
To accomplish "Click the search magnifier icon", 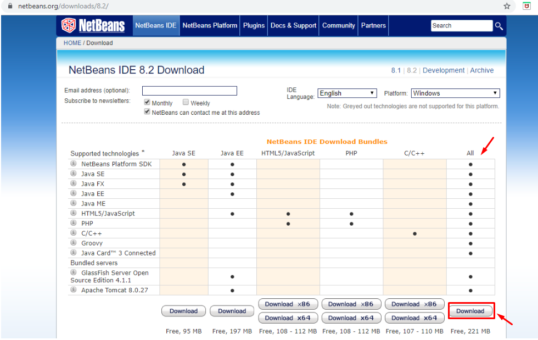I will point(499,25).
